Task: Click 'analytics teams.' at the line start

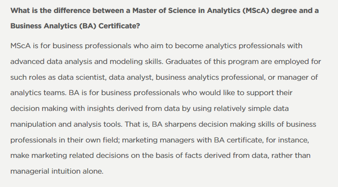Action: 38,93
